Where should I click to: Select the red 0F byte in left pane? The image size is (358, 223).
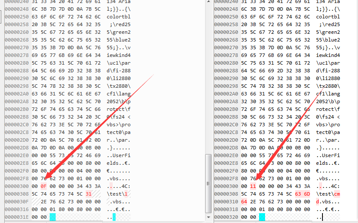pyautogui.click(x=44, y=186)
